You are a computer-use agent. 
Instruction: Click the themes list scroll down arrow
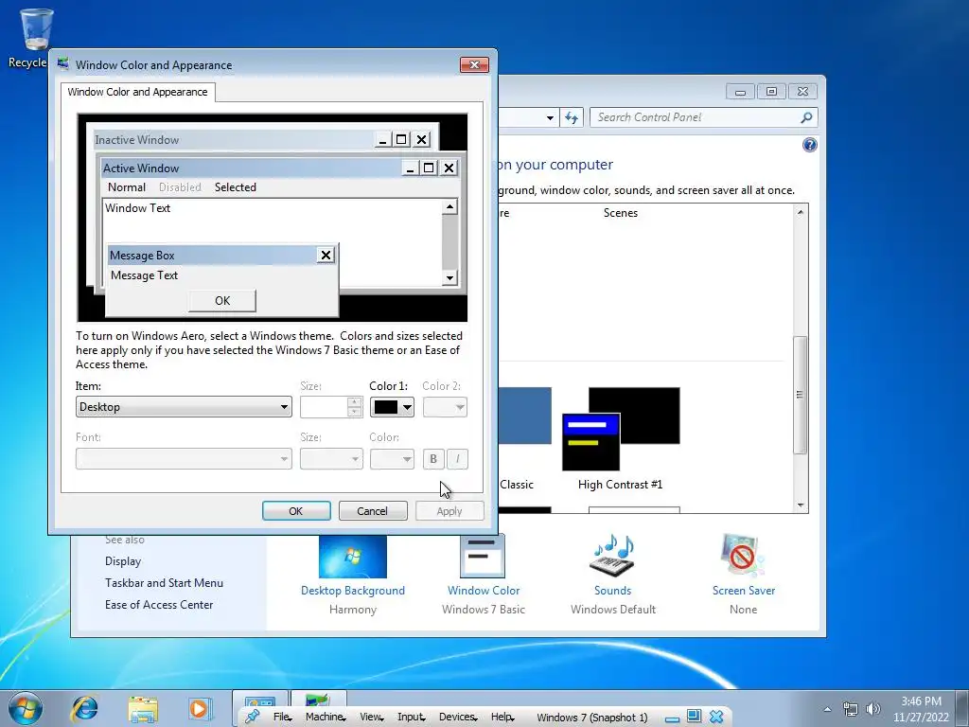pyautogui.click(x=801, y=505)
